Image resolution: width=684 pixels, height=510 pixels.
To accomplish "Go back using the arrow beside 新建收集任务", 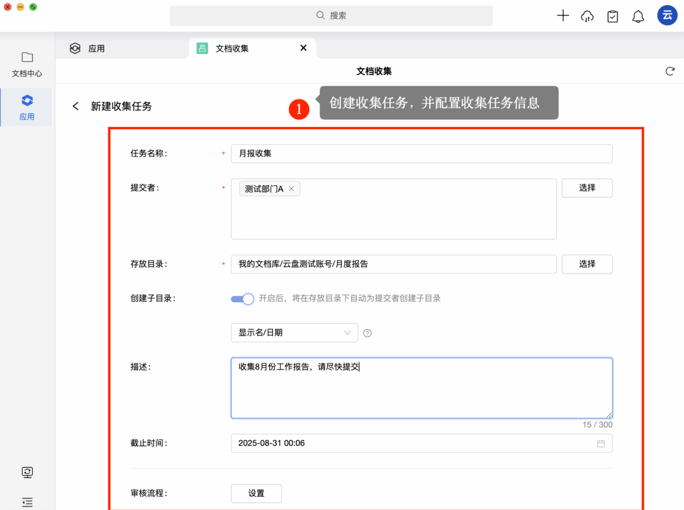I will [76, 106].
